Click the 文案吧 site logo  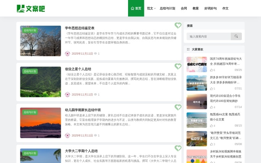31,8
